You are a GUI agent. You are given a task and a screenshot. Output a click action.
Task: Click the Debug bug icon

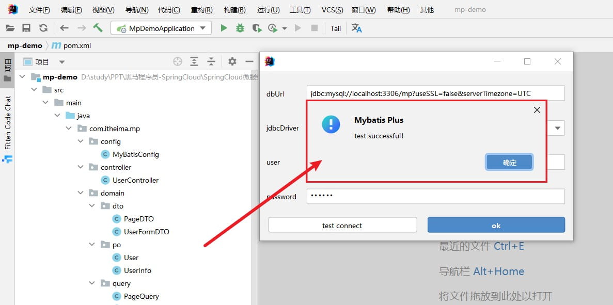(240, 28)
